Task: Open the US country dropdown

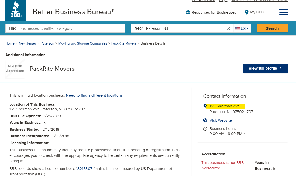Action: pos(242,28)
